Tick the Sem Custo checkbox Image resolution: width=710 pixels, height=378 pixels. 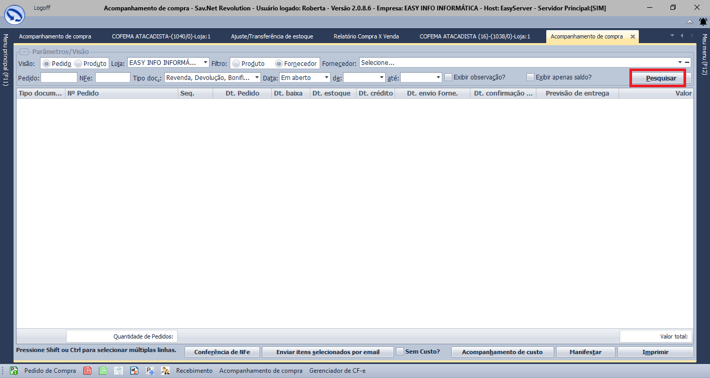400,352
